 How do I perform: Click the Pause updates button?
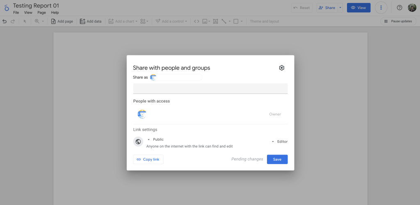(x=398, y=21)
